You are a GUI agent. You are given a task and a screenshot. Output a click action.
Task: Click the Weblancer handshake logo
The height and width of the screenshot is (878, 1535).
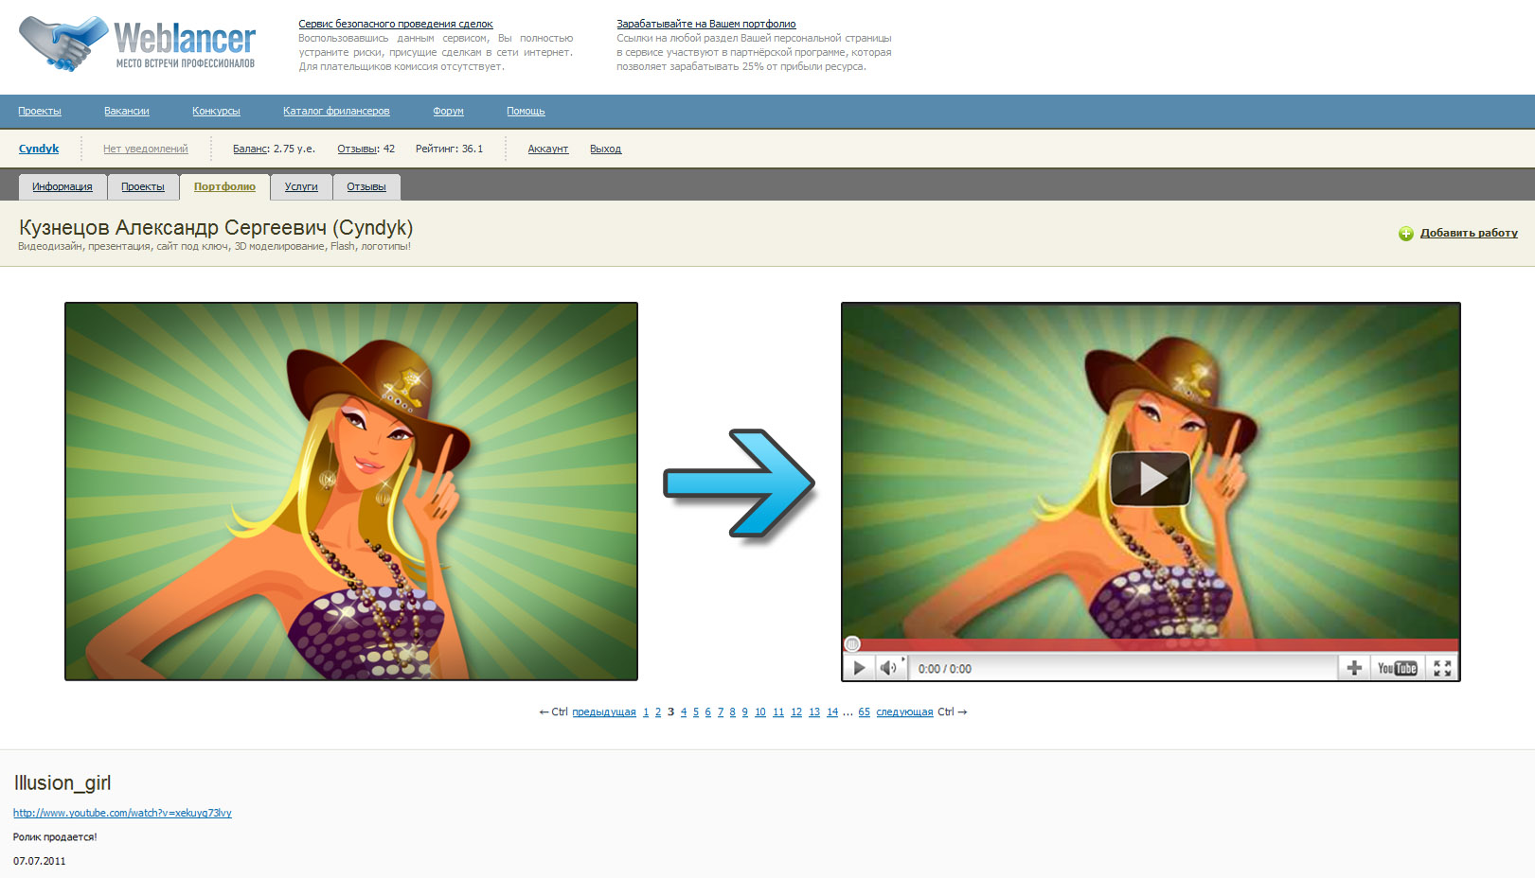point(137,43)
